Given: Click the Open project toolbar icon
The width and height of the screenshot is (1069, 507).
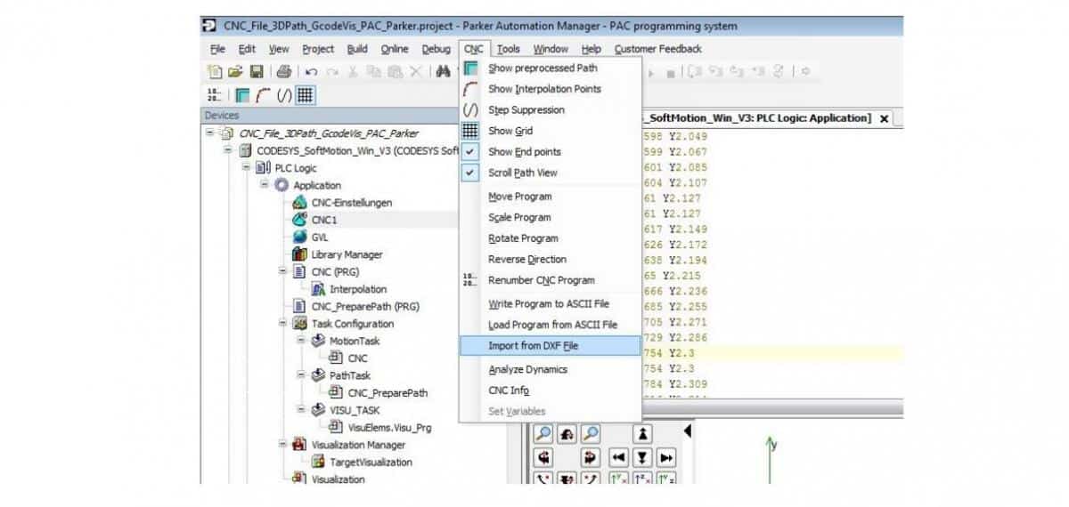Looking at the screenshot, I should tap(235, 72).
